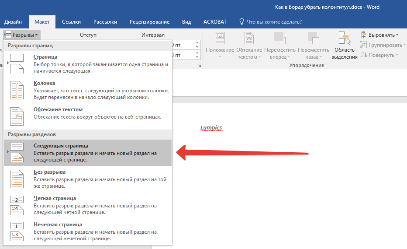Click the Continuous section break icon
Screen dimensions: 407x249
(17, 179)
